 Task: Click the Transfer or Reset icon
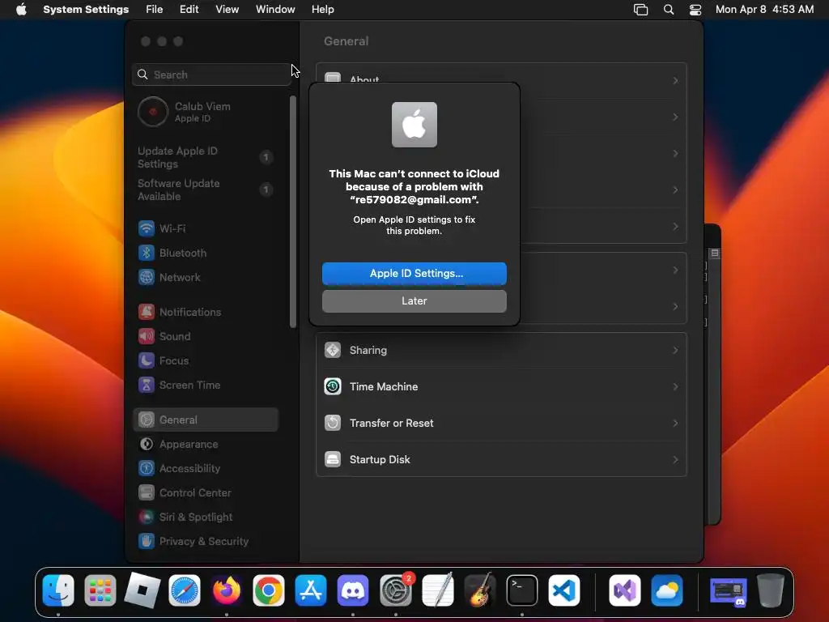point(333,423)
